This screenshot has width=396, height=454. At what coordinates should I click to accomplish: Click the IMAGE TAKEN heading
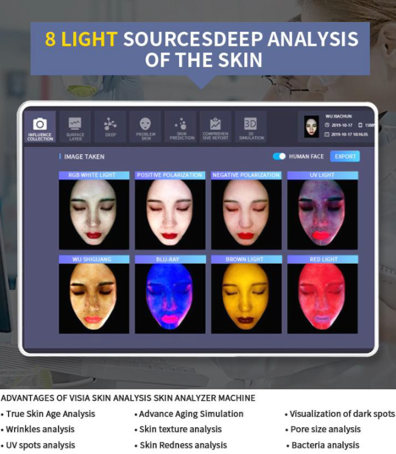84,157
